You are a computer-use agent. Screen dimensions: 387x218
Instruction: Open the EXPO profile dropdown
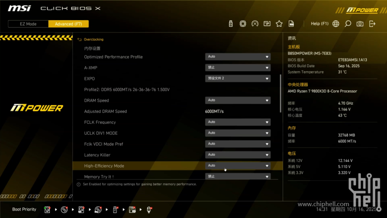(238, 78)
